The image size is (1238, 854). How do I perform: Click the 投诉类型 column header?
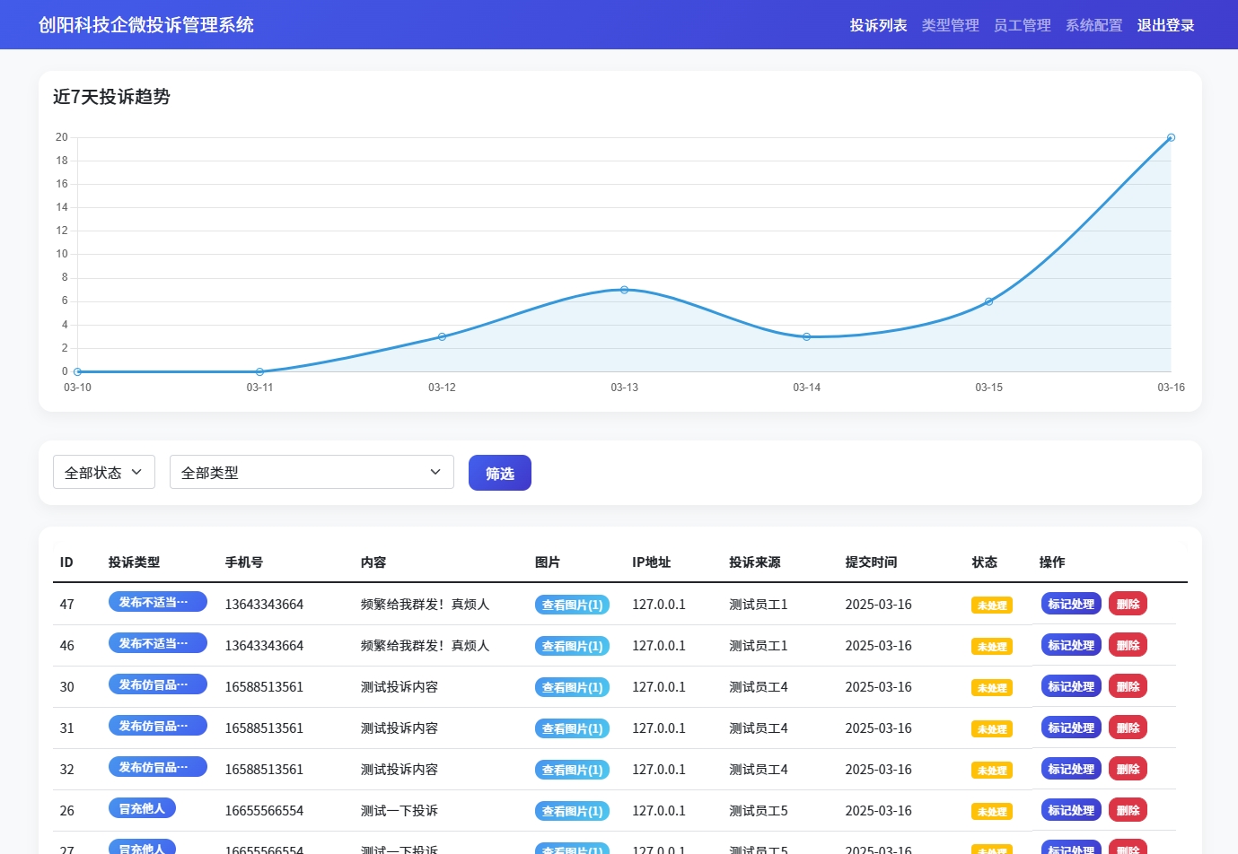[134, 562]
